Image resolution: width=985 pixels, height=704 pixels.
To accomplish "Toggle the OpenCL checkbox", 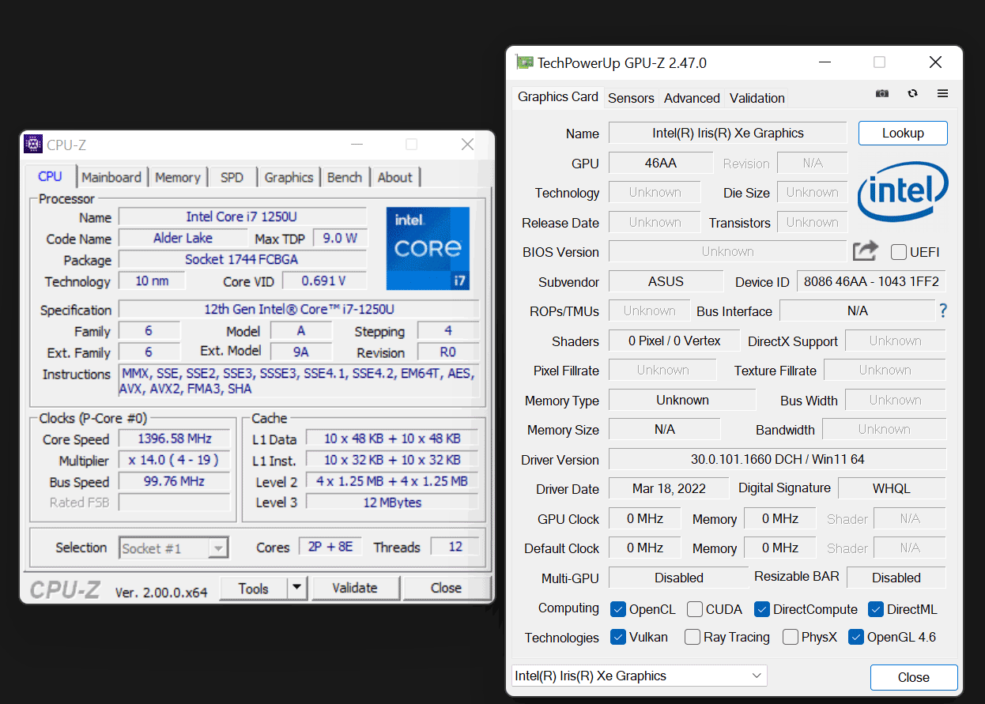I will pyautogui.click(x=618, y=609).
